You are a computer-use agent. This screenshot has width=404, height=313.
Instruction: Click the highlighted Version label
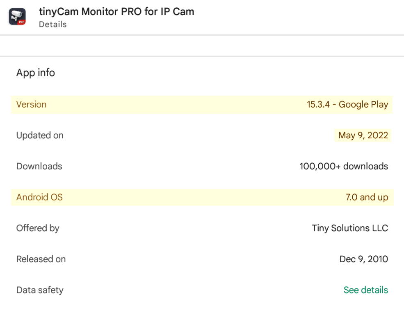click(x=31, y=104)
